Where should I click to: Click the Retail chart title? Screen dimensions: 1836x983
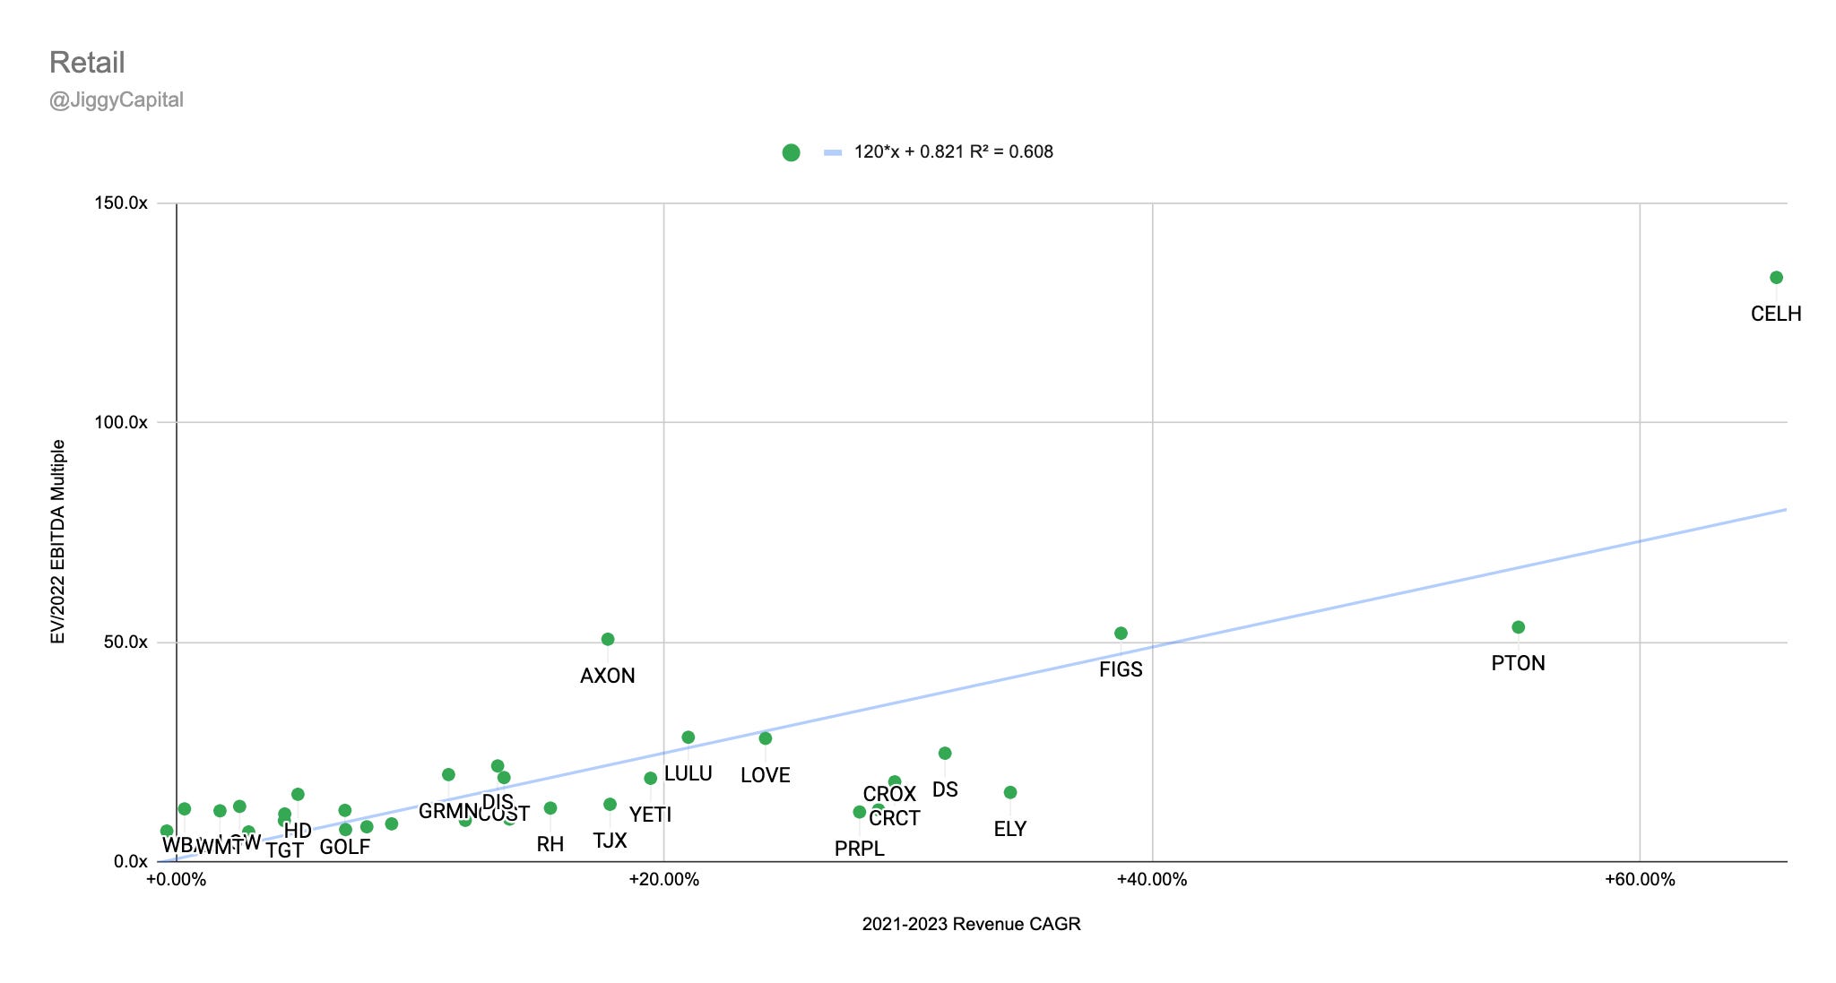pos(87,63)
